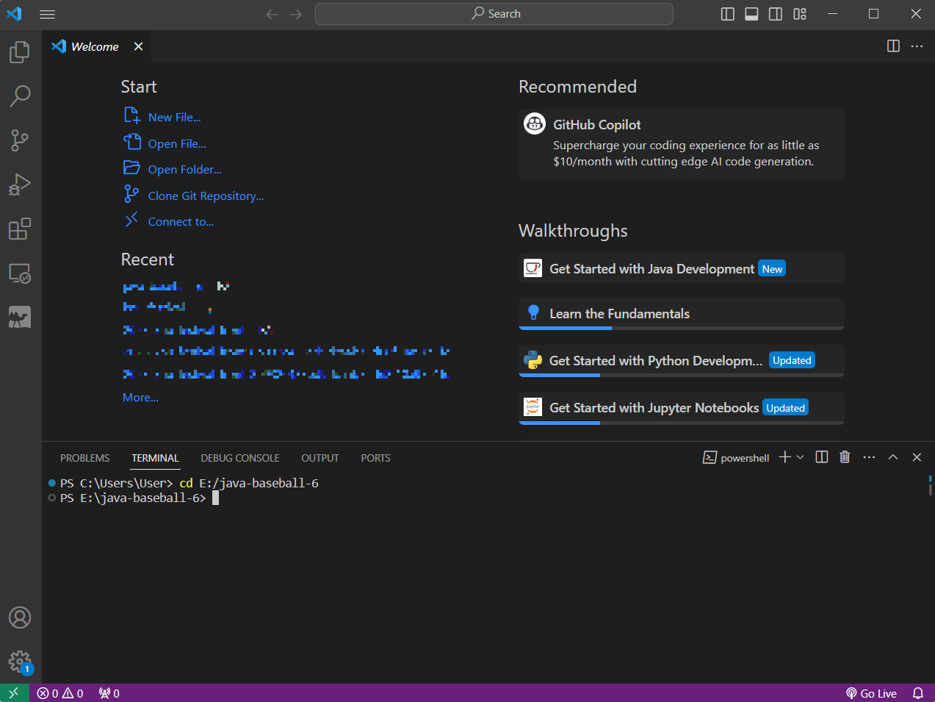Click the Search command center field
Viewport: 935px width, 702px height.
[x=494, y=14]
